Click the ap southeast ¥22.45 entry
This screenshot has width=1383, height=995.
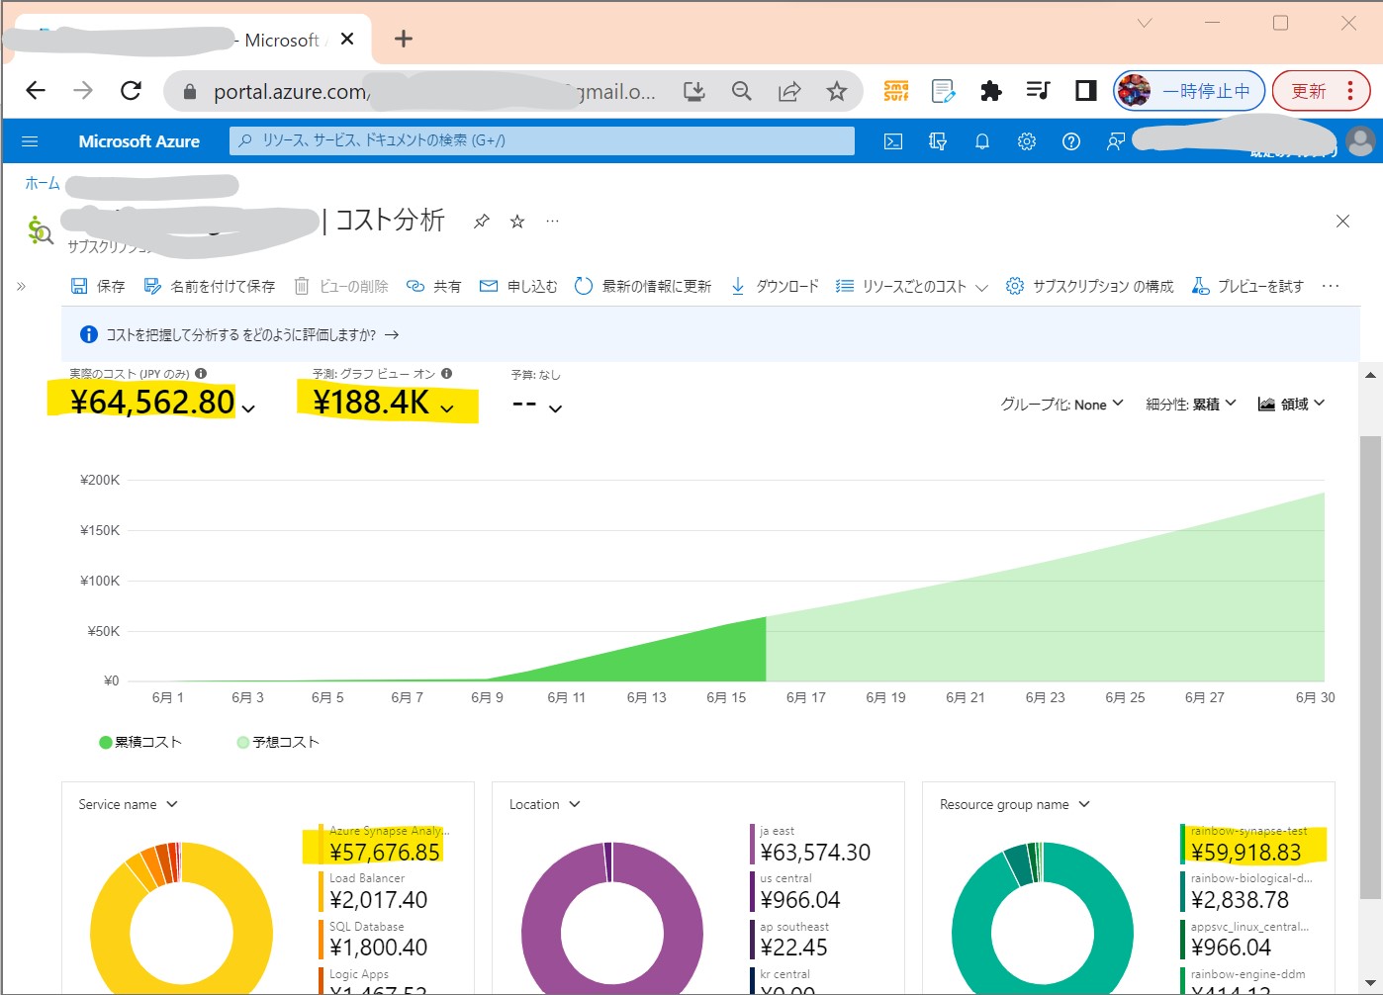[789, 939]
